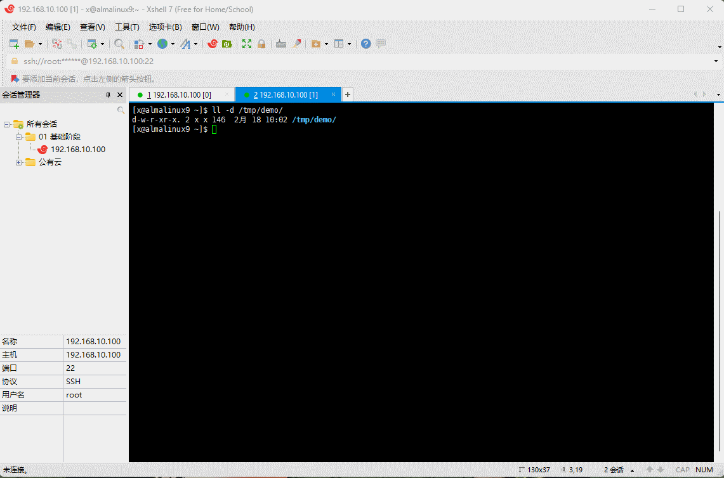The width and height of the screenshot is (724, 478).
Task: Click the lock screen padlock icon
Action: [261, 44]
